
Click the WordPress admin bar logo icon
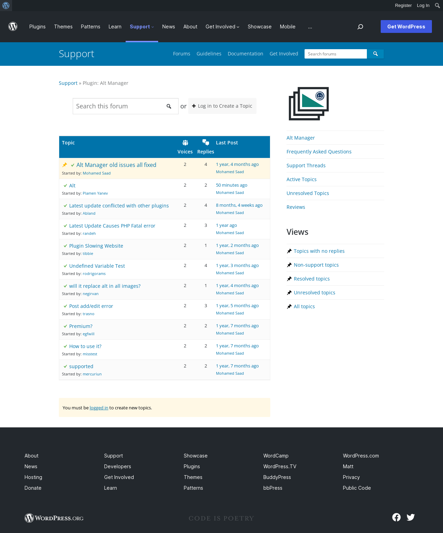(6, 6)
